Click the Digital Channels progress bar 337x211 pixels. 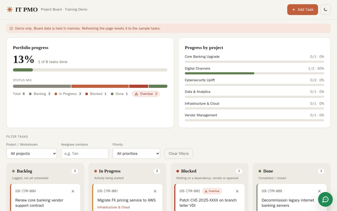click(x=254, y=73)
